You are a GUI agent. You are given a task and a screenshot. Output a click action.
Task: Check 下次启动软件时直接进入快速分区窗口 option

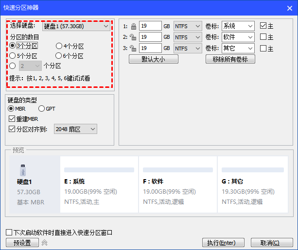(9, 233)
